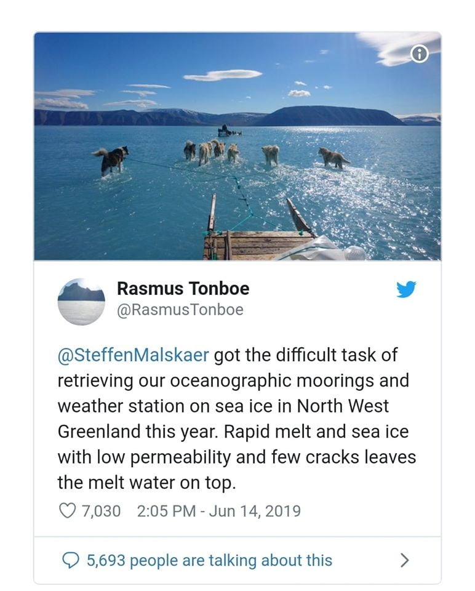The height and width of the screenshot is (591, 475).
Task: Click the lone husky at the photo's left
Action: pos(113,159)
